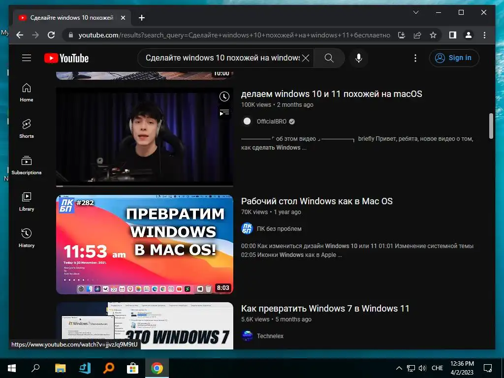
Task: Open the Chrome taskbar icon
Action: tap(157, 368)
